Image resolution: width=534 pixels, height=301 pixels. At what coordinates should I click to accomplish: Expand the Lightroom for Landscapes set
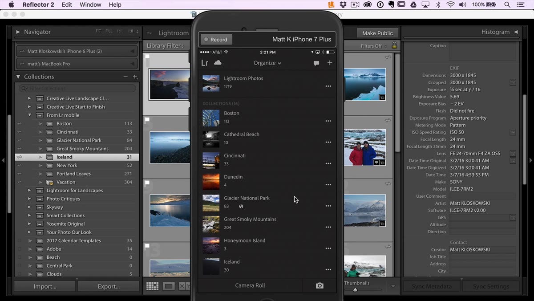point(29,191)
